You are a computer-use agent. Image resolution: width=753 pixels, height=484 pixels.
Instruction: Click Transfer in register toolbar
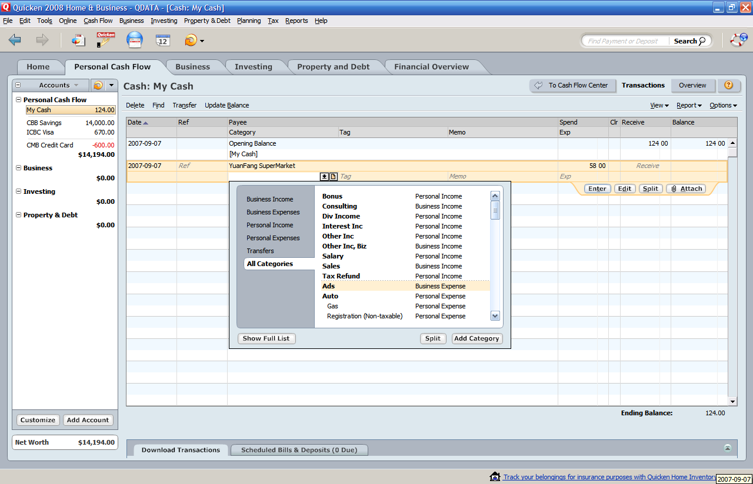[185, 106]
